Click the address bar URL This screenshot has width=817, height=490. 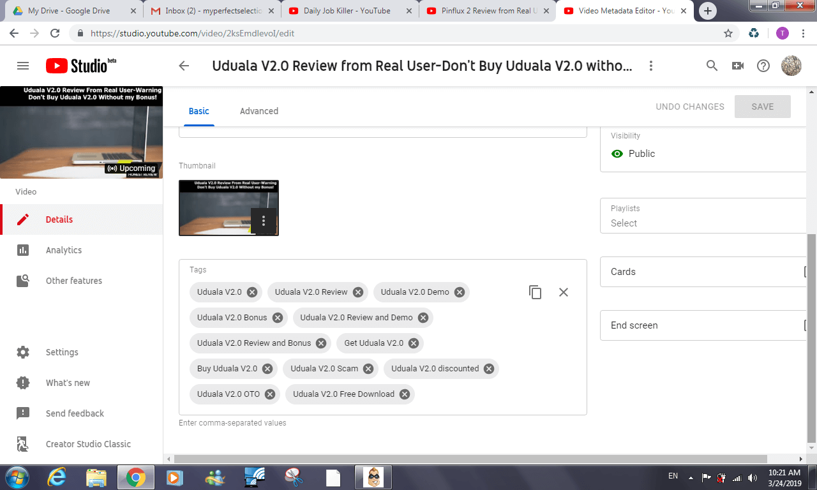(192, 33)
